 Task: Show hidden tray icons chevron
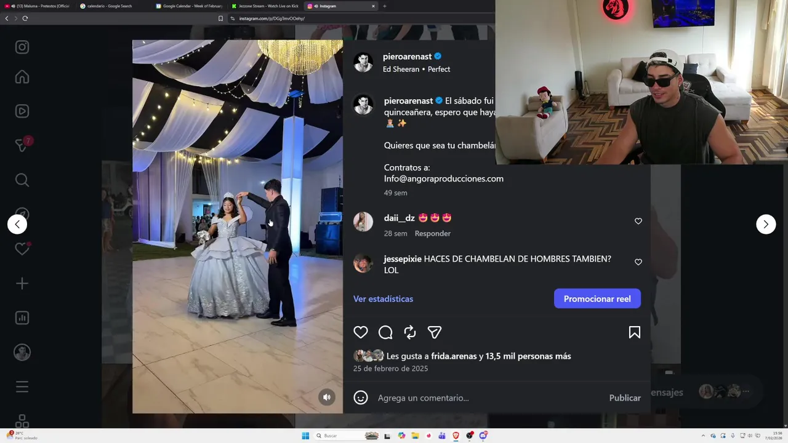tap(703, 436)
